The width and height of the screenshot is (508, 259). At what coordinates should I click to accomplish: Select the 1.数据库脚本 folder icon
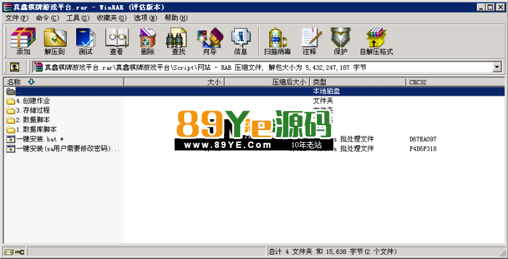pos(11,129)
